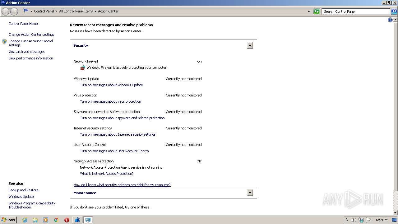
Task: Open What is Network Access Protection
Action: pos(107,174)
